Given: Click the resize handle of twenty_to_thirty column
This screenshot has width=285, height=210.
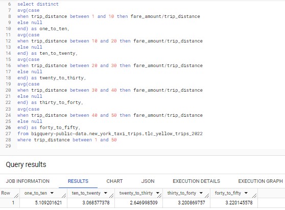Looking at the screenshot, I should 159,196.
